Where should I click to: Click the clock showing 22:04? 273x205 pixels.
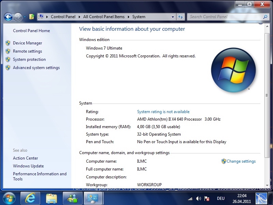pyautogui.click(x=242, y=199)
